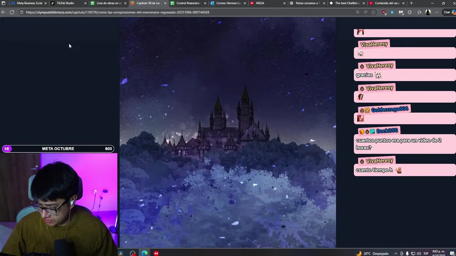Open Copilot Chat sidebar
The width and height of the screenshot is (456, 256).
[x=449, y=12]
